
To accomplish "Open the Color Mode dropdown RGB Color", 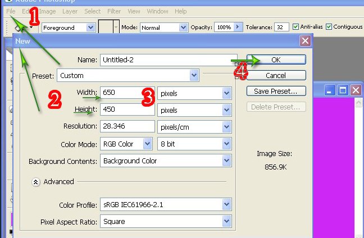I will (126, 144).
